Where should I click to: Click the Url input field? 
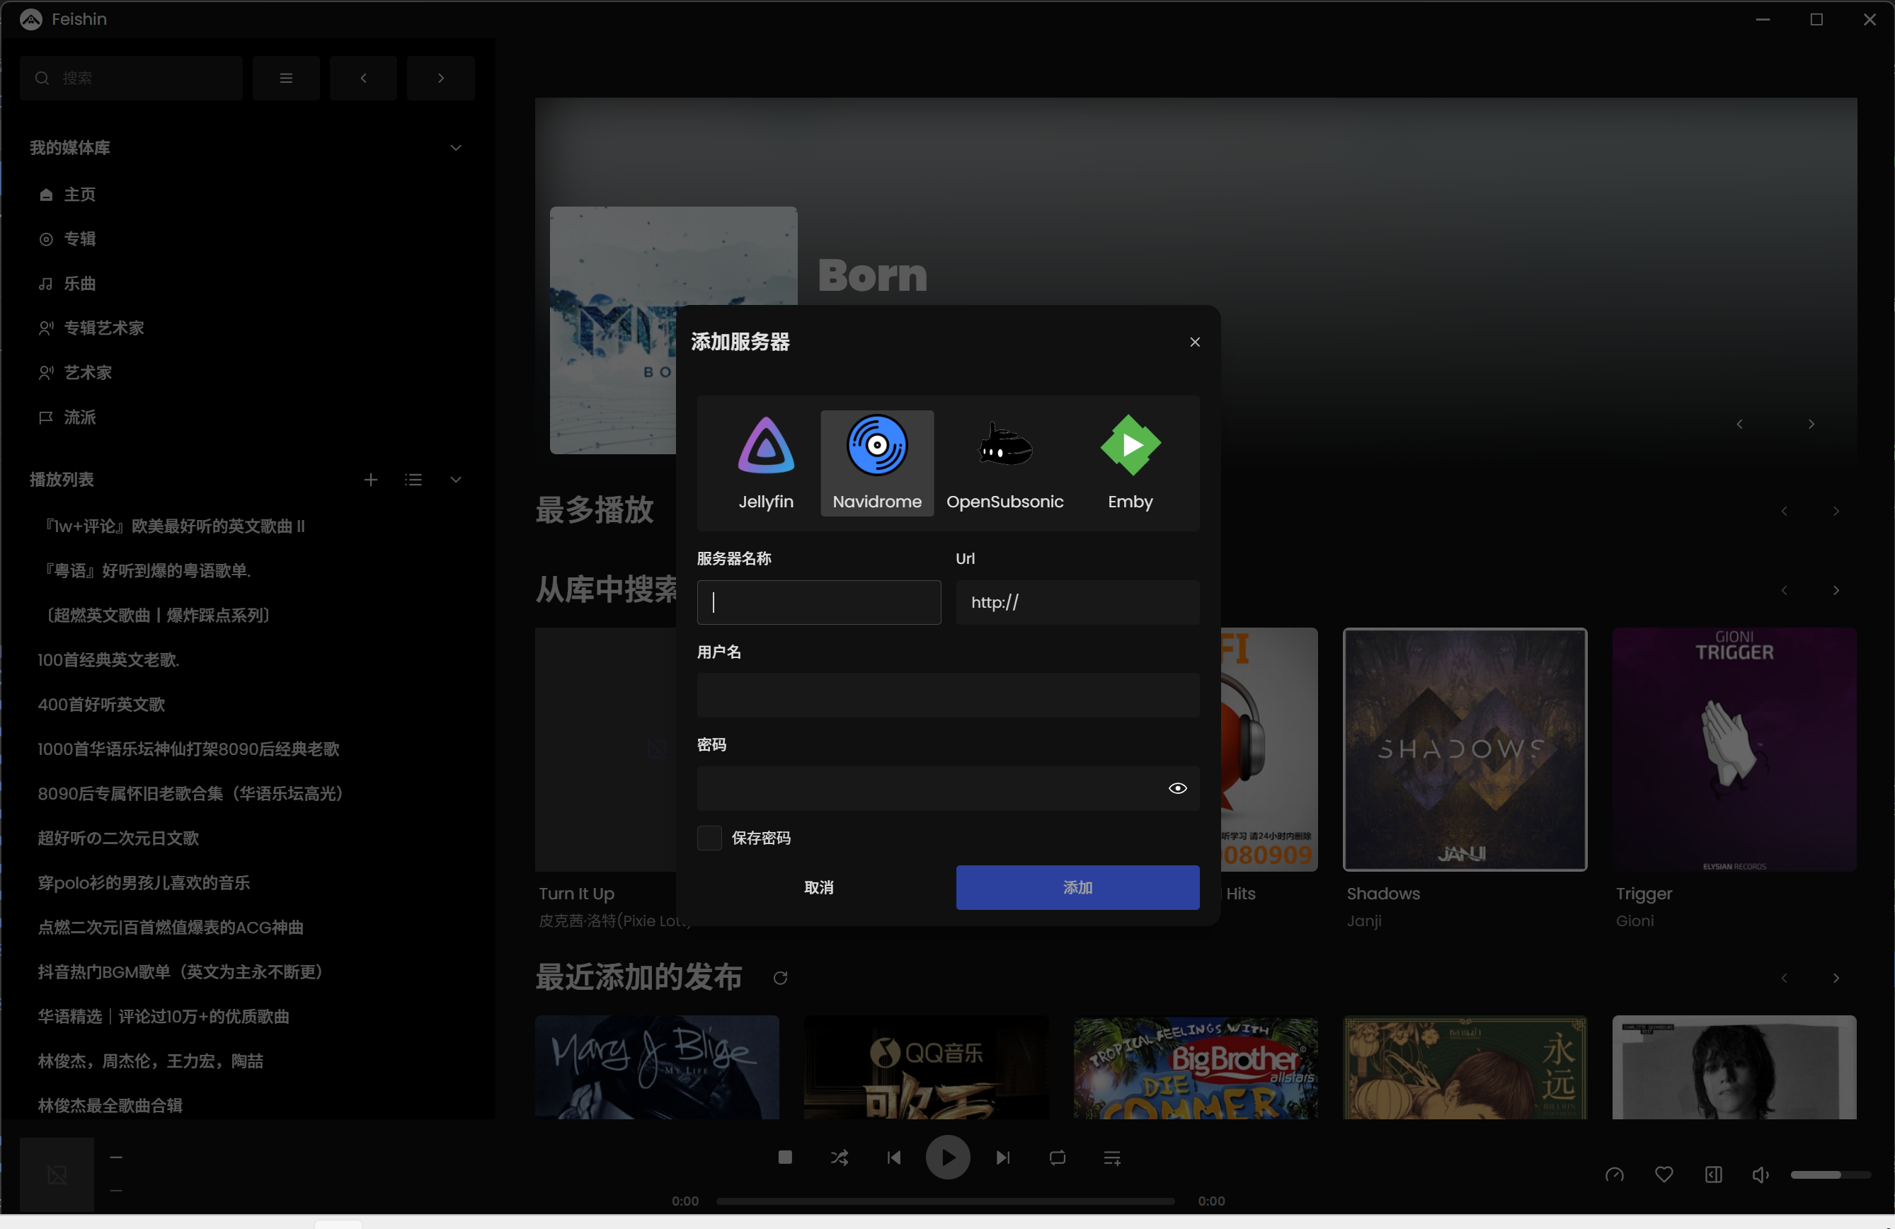pos(1077,603)
